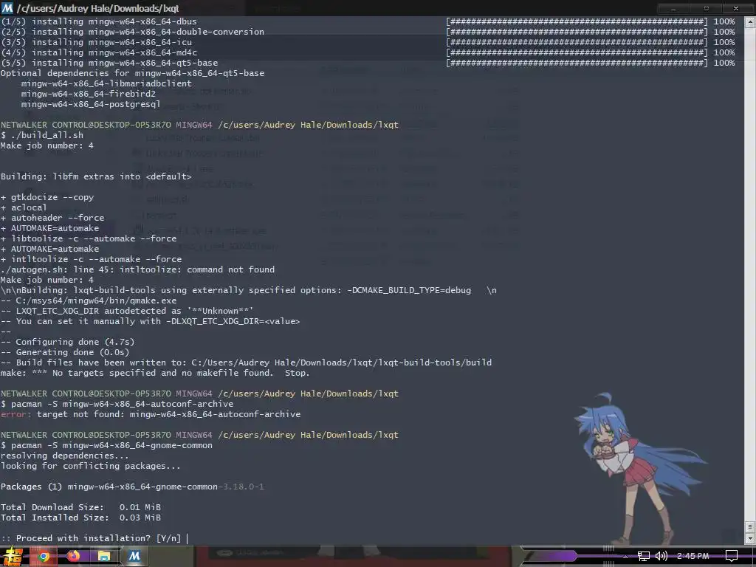
Task: Open the Start menu button
Action: (x=12, y=557)
